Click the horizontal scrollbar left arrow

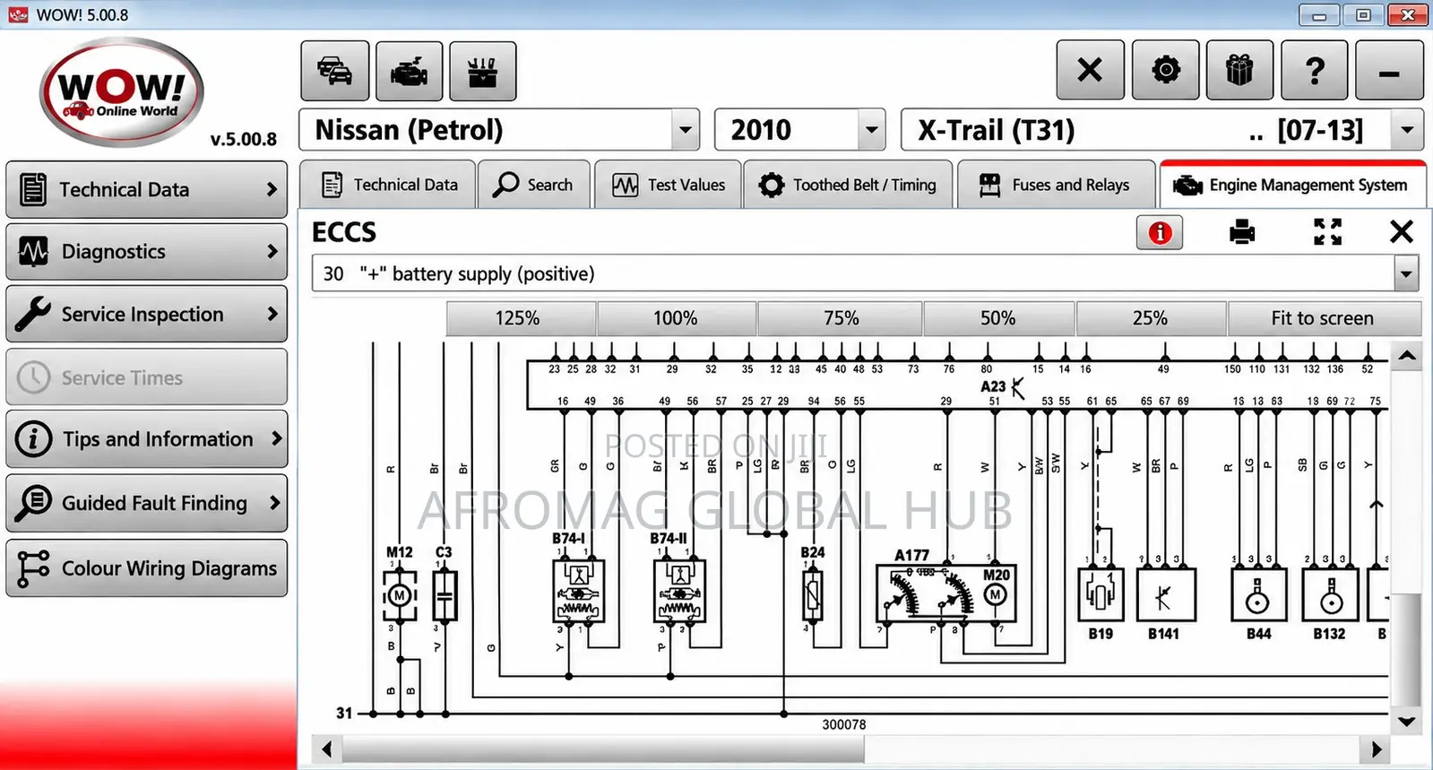click(326, 748)
